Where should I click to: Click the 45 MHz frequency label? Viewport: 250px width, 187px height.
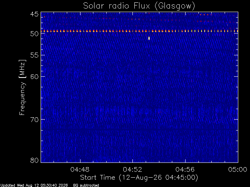pos(34,14)
